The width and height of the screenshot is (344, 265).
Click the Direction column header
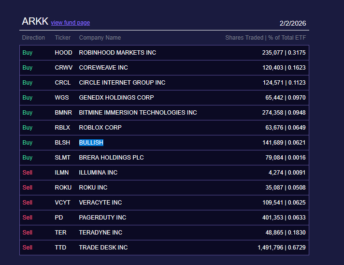pyautogui.click(x=33, y=38)
